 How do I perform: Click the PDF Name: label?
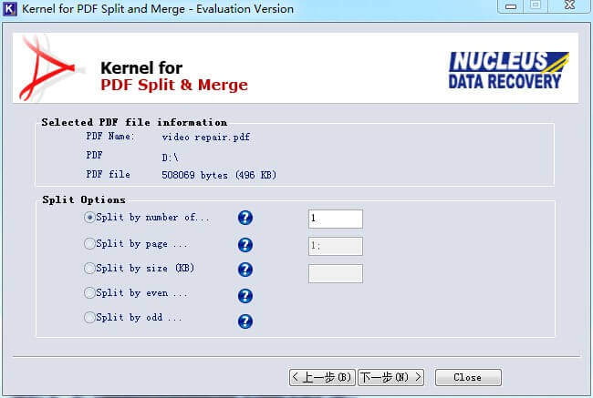(110, 137)
